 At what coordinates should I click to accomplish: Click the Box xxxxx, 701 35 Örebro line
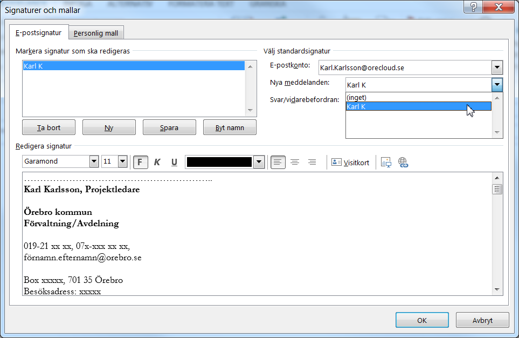coord(73,280)
